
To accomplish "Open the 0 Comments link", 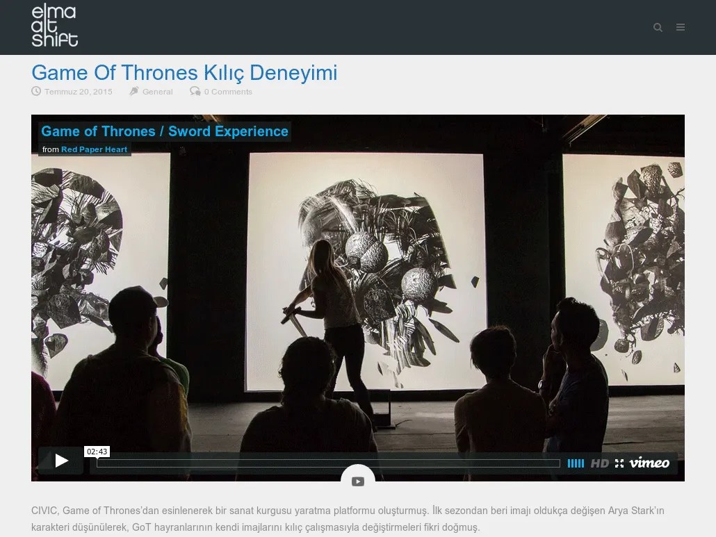I will [x=228, y=92].
